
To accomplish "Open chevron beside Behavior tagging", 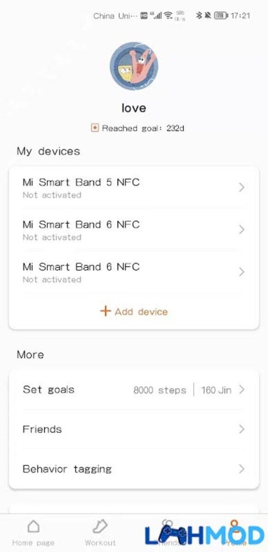I will 242,469.
